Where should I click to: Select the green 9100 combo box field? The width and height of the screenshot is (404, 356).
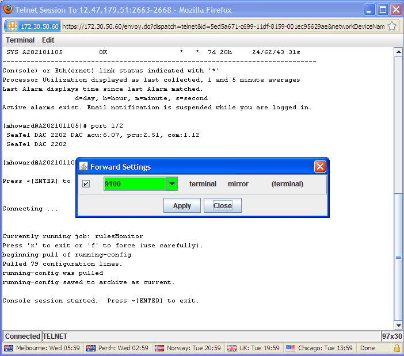pos(135,184)
